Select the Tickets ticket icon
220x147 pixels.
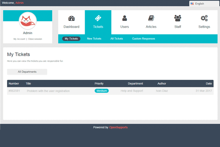click(98, 19)
